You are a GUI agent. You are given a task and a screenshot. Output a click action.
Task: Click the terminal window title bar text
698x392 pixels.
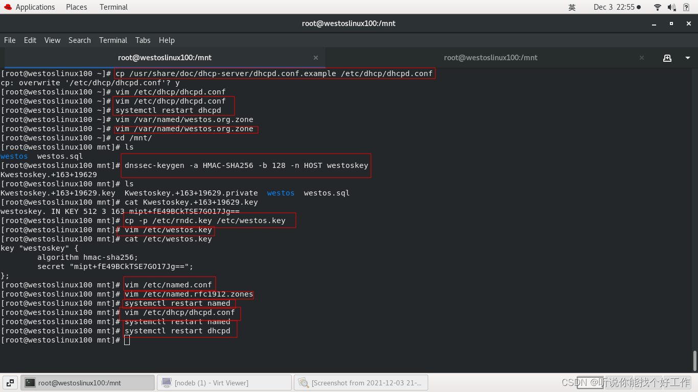[349, 23]
